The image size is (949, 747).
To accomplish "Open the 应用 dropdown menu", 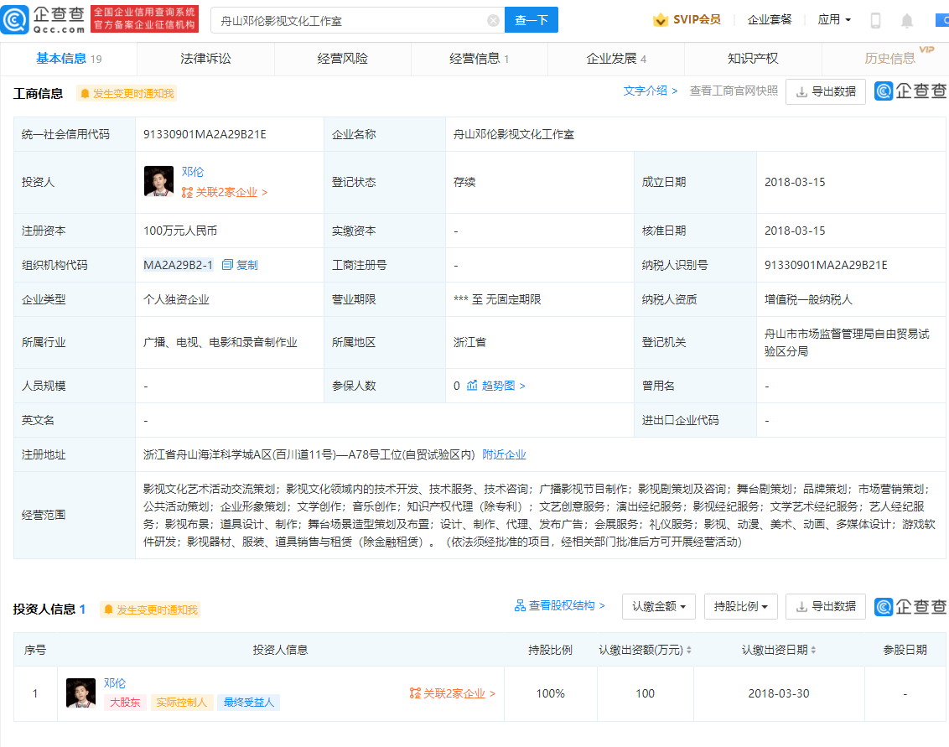I will tap(835, 19).
